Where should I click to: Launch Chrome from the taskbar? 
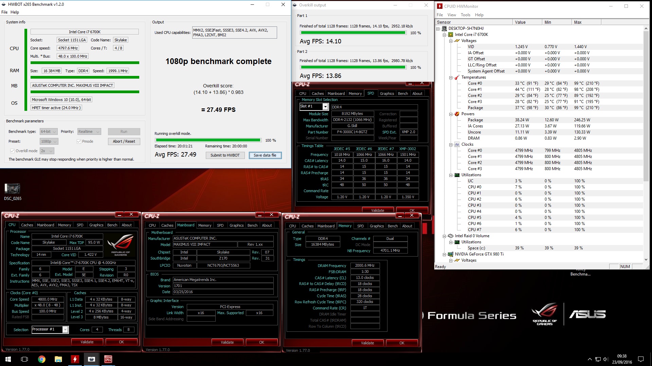click(41, 359)
